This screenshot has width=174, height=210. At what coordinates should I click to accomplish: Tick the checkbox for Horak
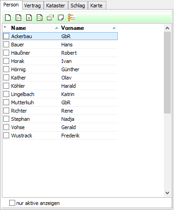coord(6,61)
